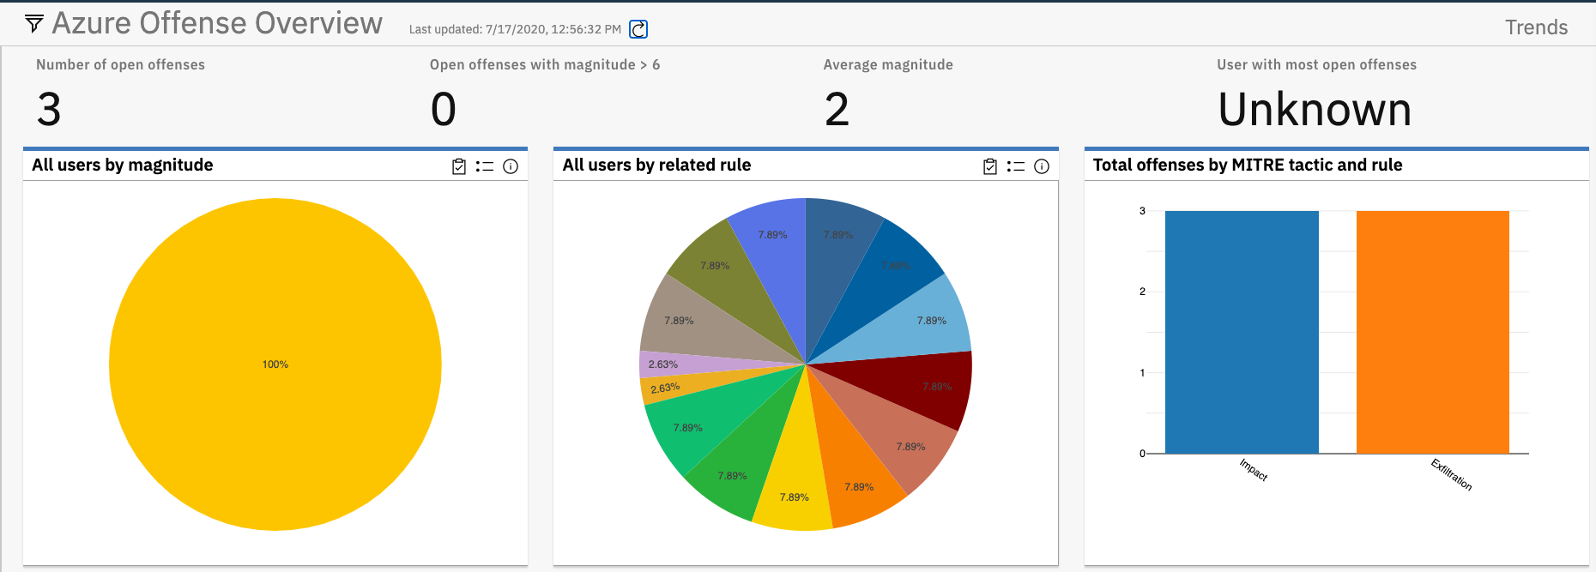
Task: Click the Average magnitude value 2
Action: click(837, 110)
